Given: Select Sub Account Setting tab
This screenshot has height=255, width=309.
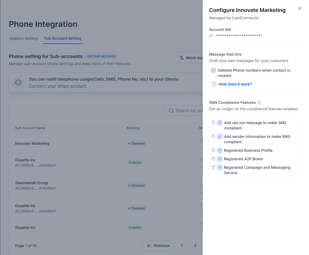Looking at the screenshot, I should [63, 38].
